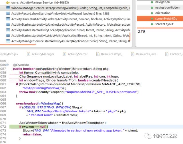Click Java file icon on Resources.java tab
Image resolution: width=183 pixels, height=144 pixels.
133,54
